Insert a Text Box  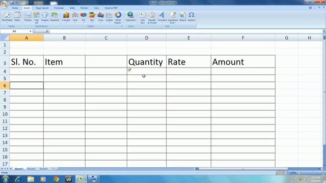[143, 18]
